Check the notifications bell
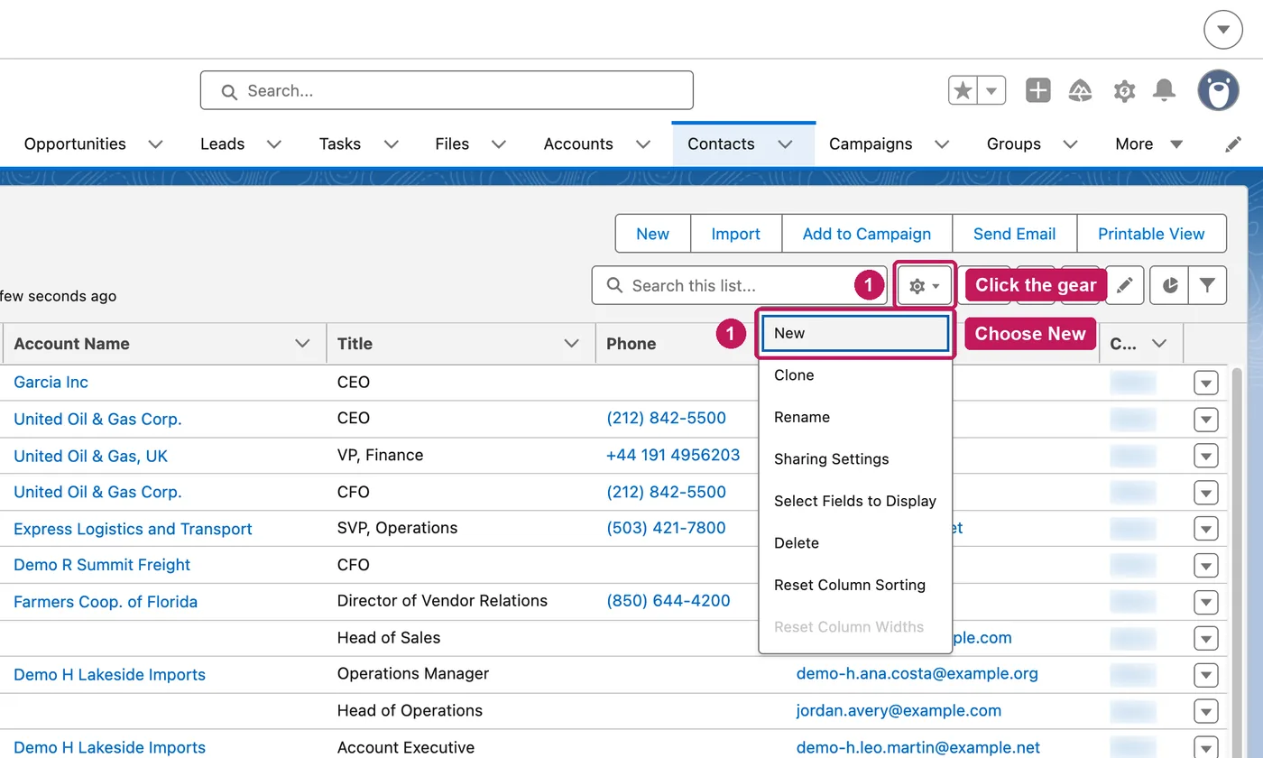Image resolution: width=1263 pixels, height=758 pixels. (1165, 90)
